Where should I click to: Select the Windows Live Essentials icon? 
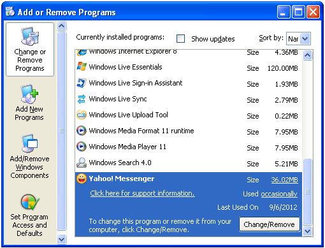click(82, 67)
